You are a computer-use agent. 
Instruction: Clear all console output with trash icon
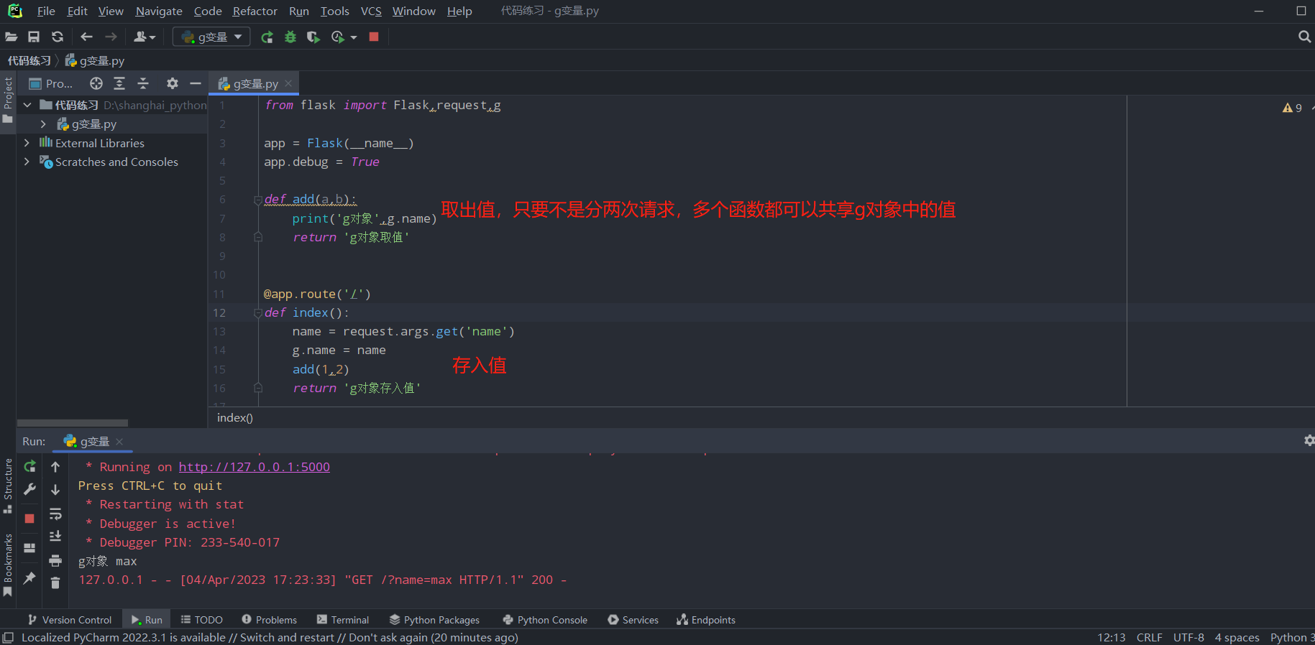coord(55,583)
